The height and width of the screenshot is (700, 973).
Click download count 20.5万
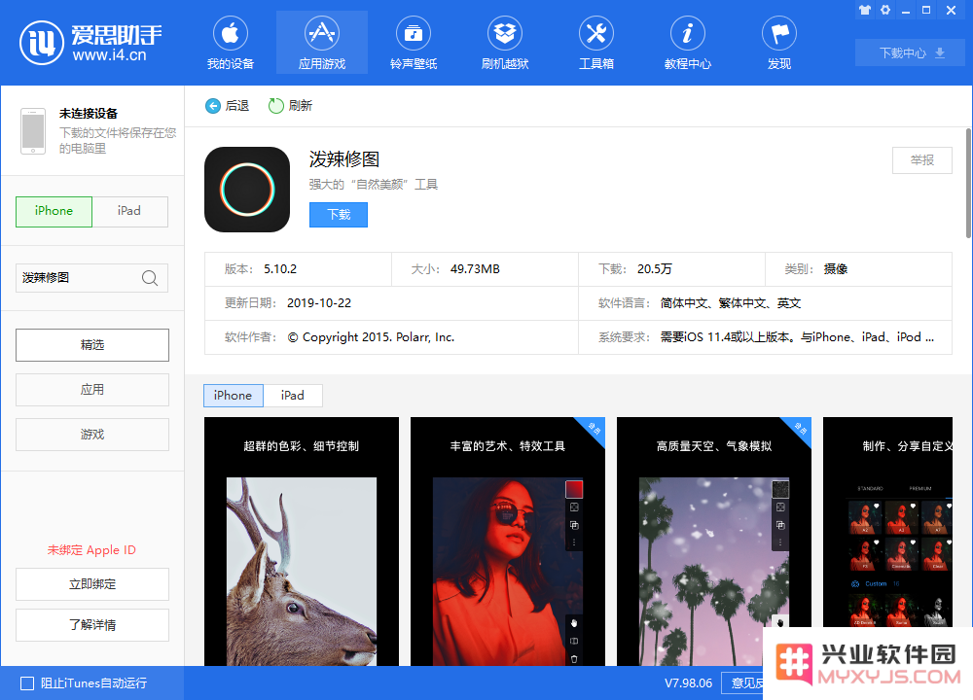(x=655, y=269)
